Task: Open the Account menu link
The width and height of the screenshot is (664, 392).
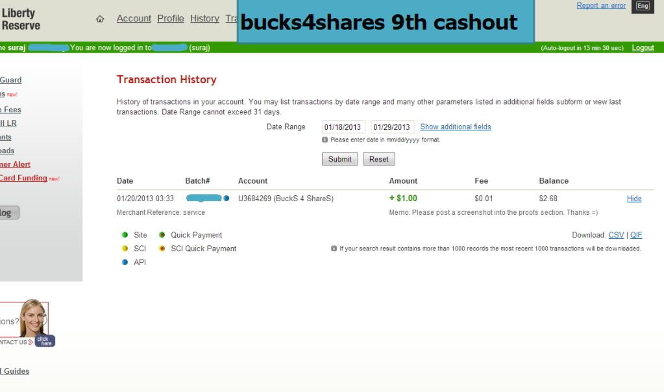Action: (x=134, y=19)
